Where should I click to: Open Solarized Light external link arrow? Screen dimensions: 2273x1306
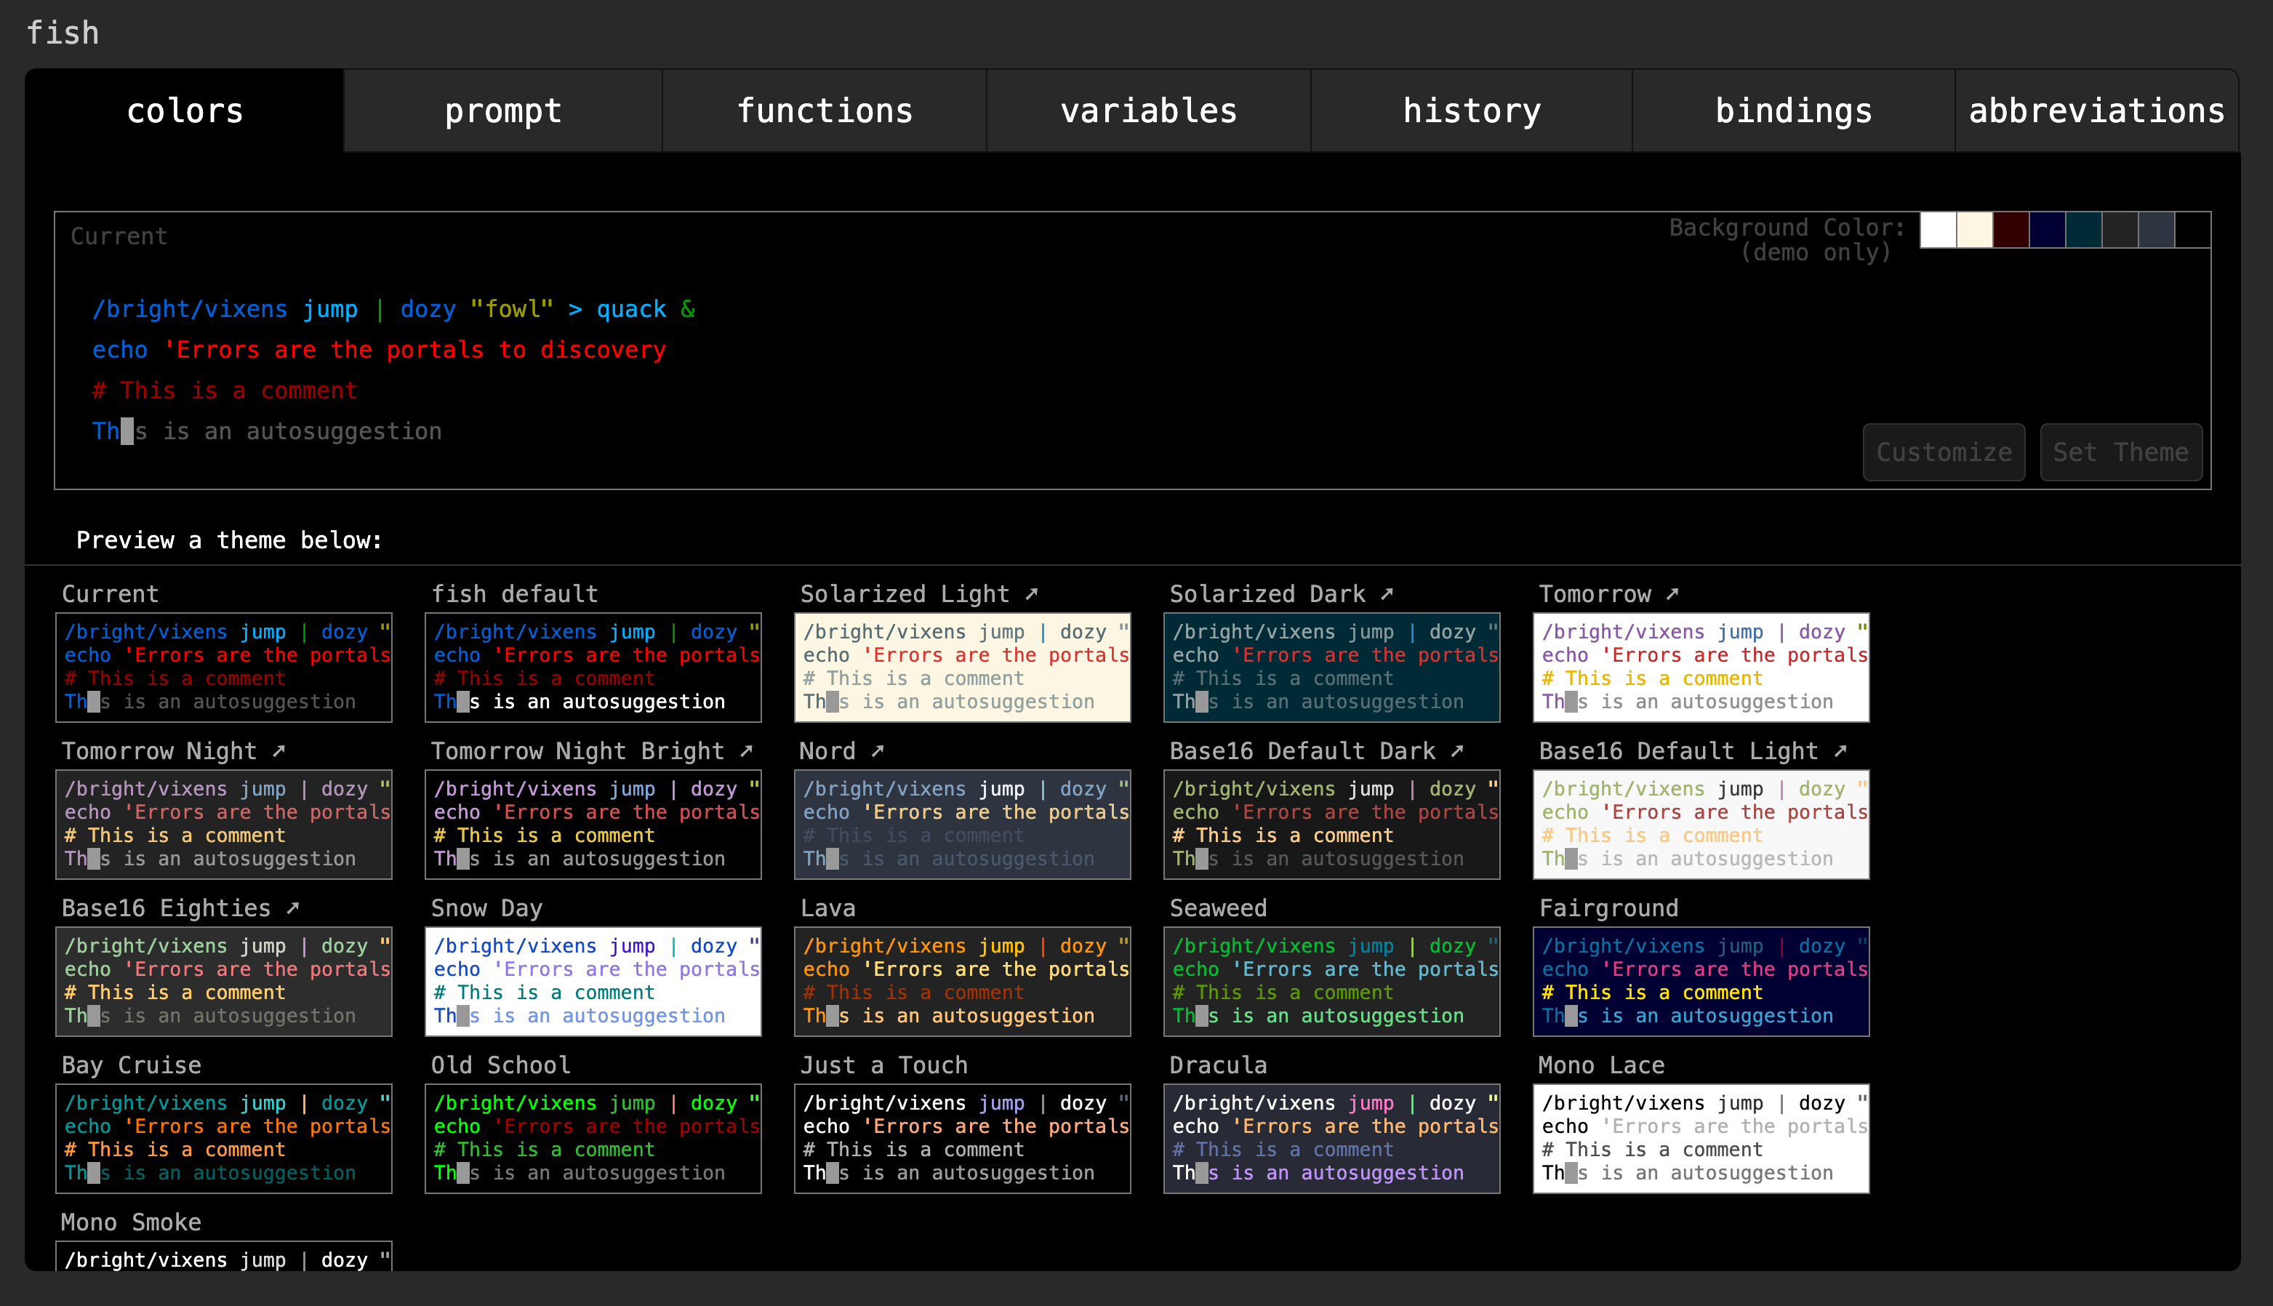pyautogui.click(x=1033, y=594)
